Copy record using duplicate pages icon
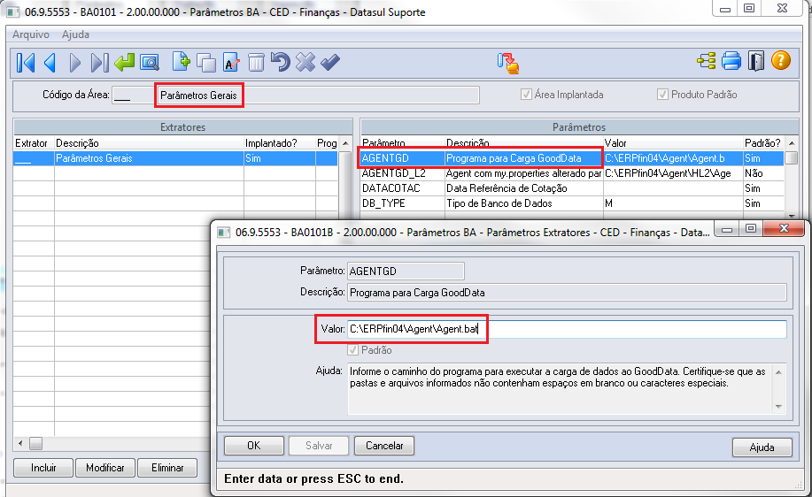Screen dimensions: 812x497 click(x=206, y=63)
